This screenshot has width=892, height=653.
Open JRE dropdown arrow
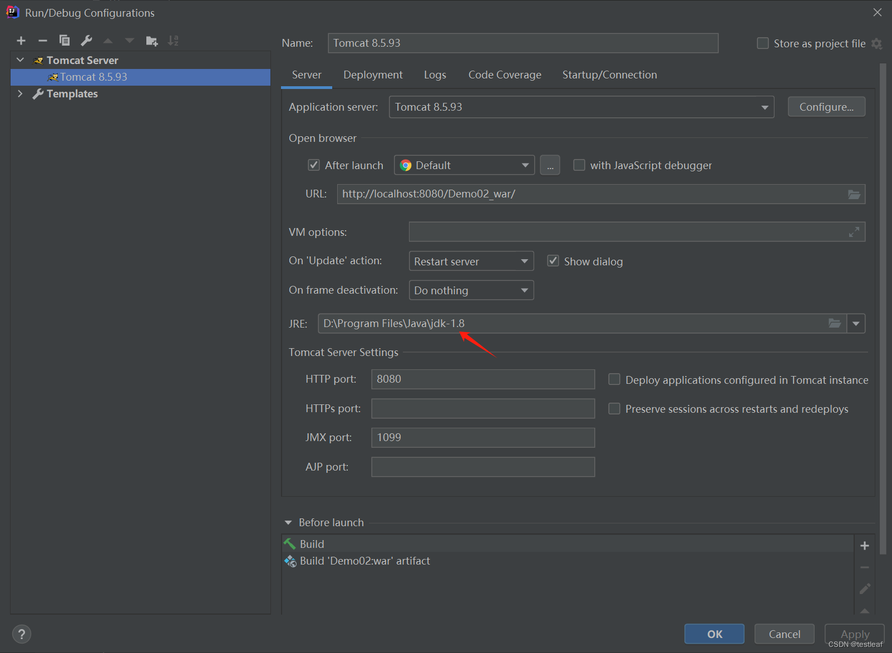tap(856, 323)
